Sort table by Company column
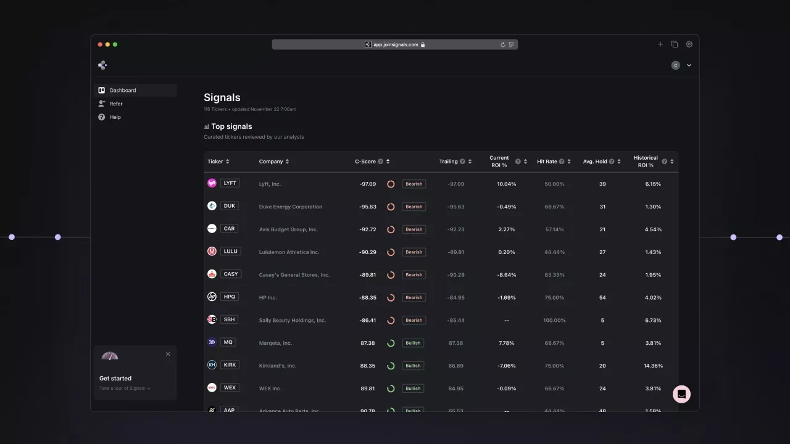The width and height of the screenshot is (790, 444). tap(287, 162)
